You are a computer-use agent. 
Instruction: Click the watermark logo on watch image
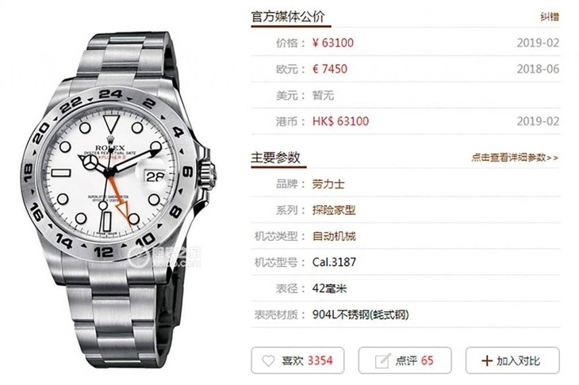(x=165, y=257)
